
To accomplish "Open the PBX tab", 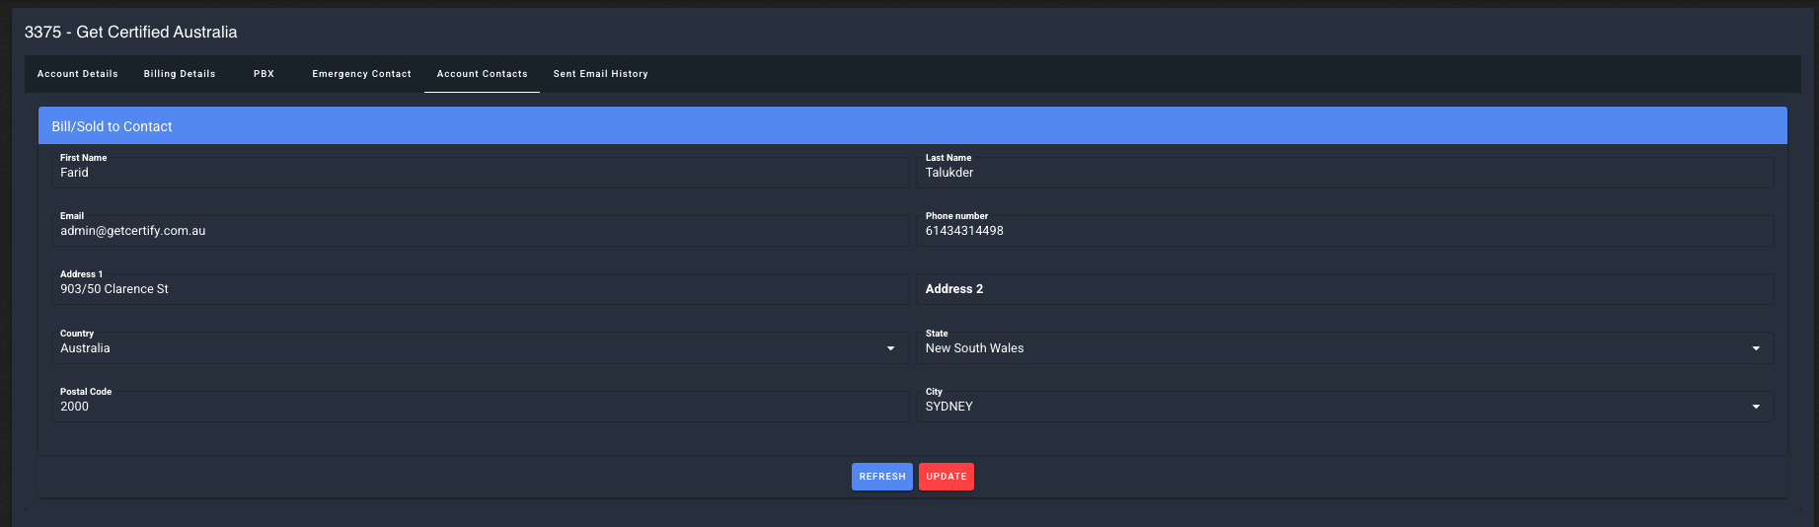I will click(264, 74).
